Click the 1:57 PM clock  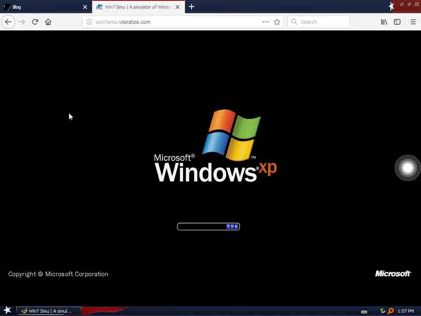pos(406,311)
